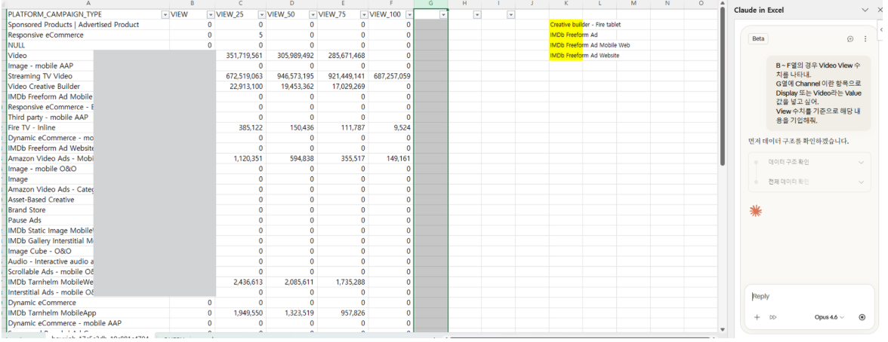This screenshot has height=342, width=888.
Task: Select column F header
Action: click(391, 4)
